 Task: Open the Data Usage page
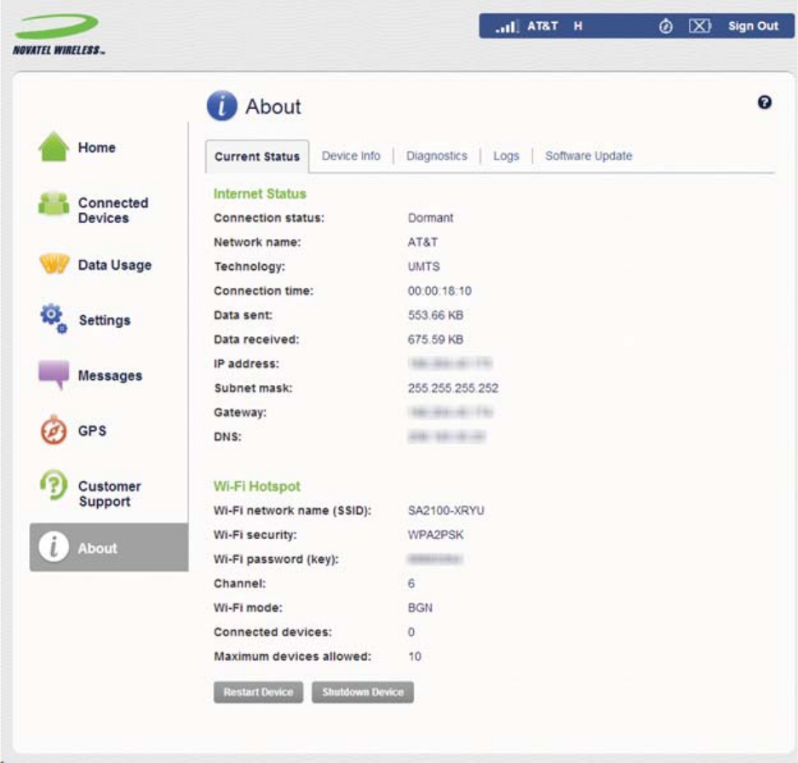[114, 265]
